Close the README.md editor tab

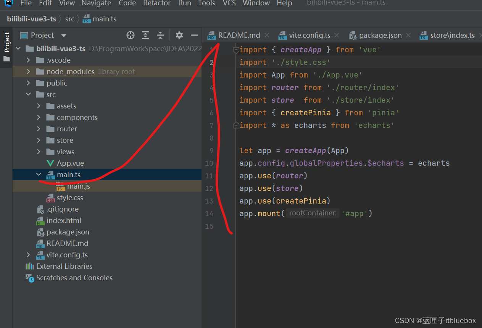267,36
